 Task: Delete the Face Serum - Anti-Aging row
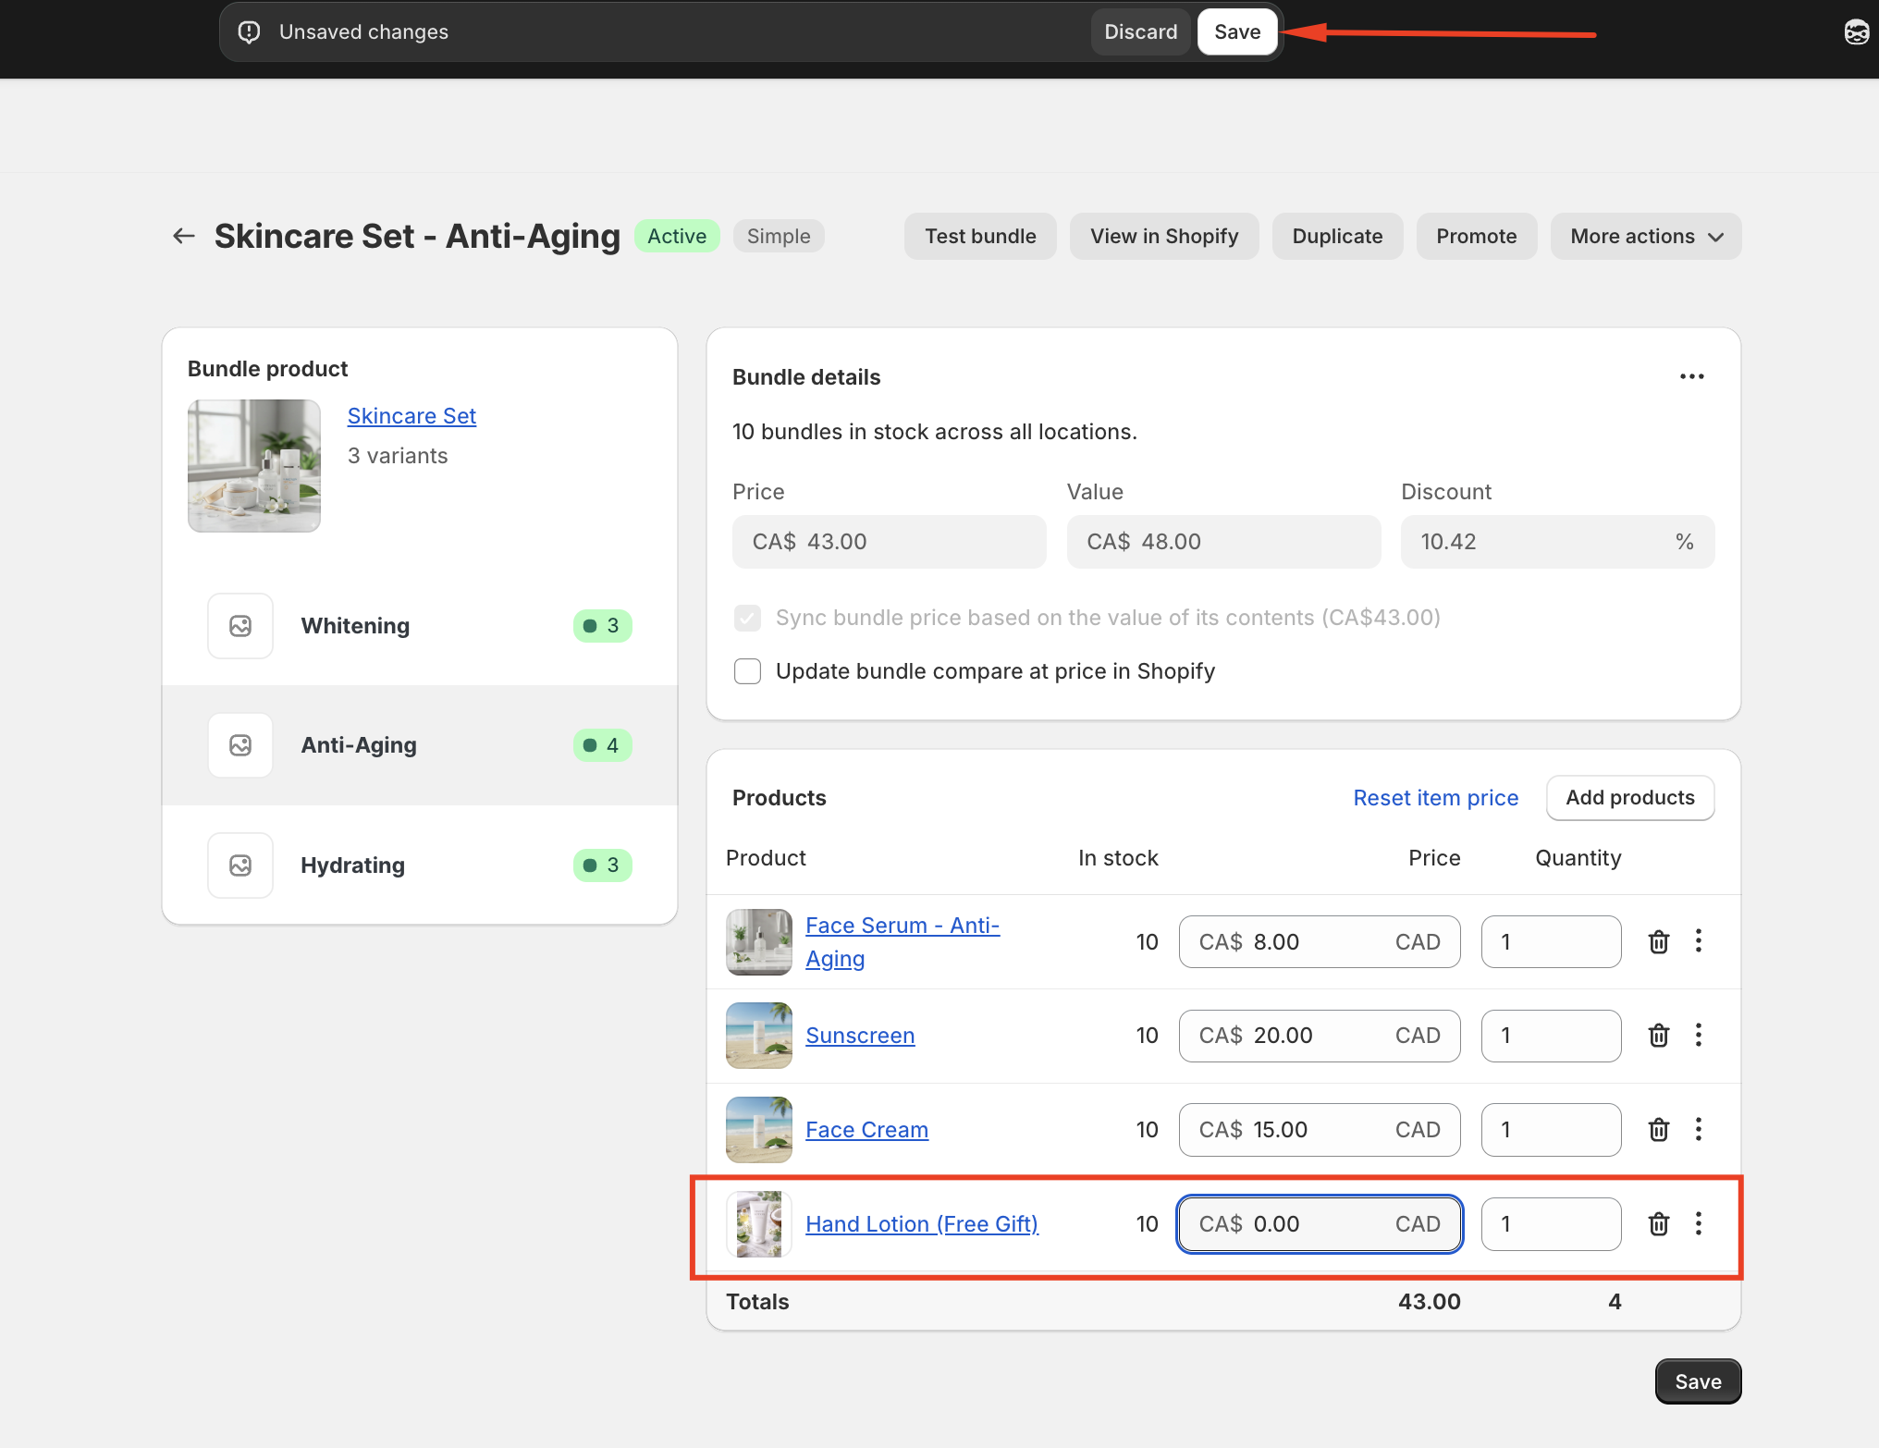tap(1659, 941)
